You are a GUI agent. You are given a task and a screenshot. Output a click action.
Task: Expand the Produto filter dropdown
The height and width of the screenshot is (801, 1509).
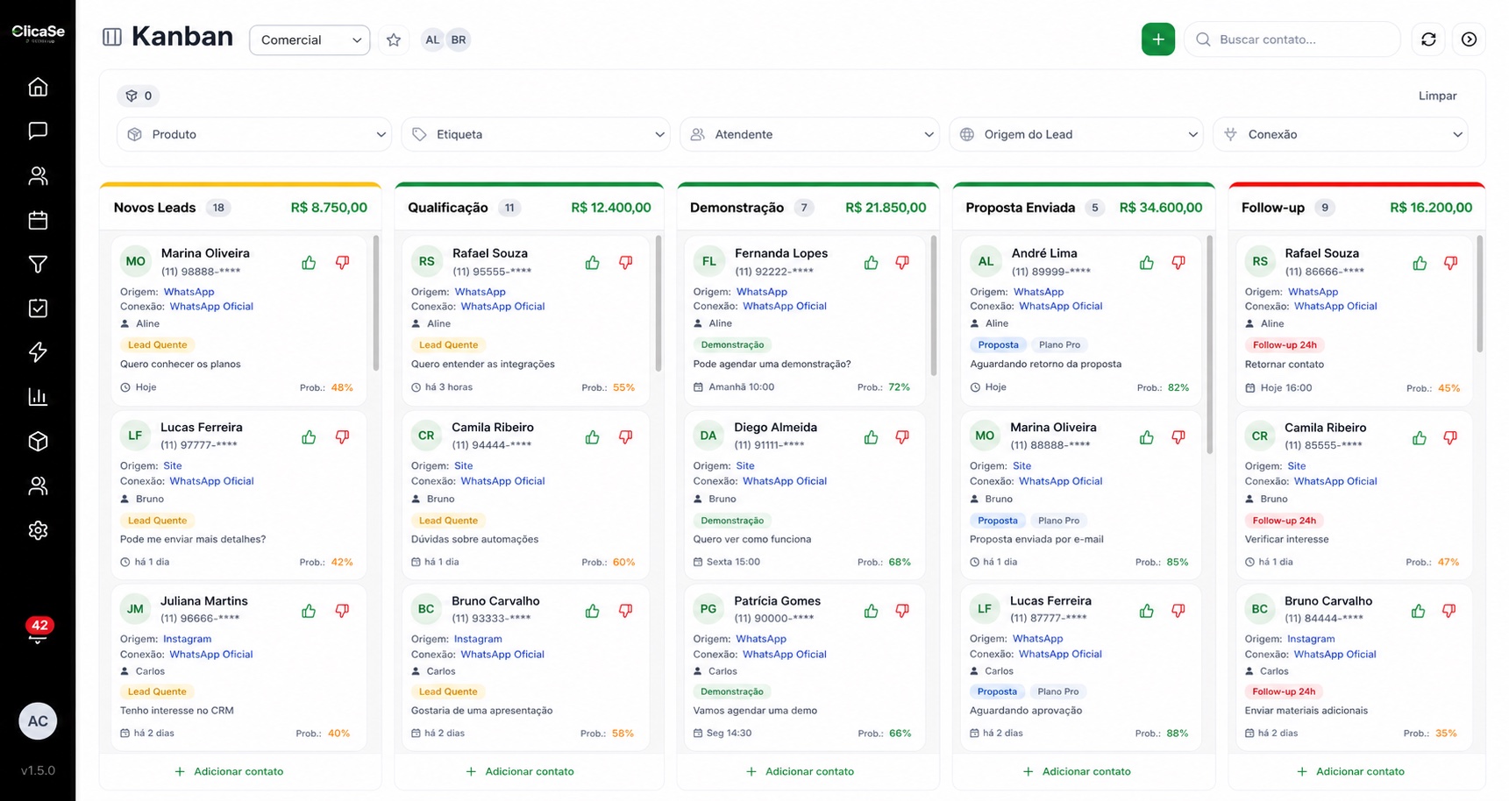pyautogui.click(x=254, y=134)
